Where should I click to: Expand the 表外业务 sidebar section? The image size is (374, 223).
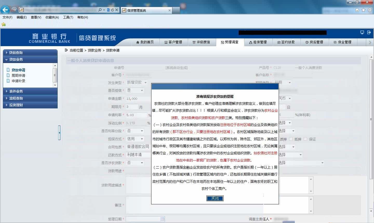coord(30,91)
